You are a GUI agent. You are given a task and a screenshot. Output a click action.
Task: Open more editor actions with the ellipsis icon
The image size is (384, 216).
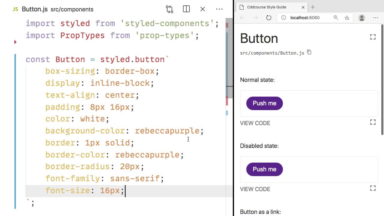pos(219,9)
